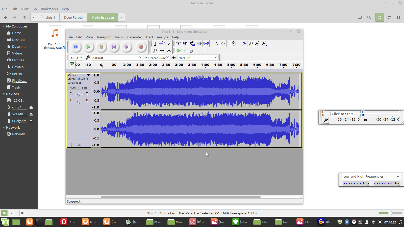Open the Generate menu
Image resolution: width=404 pixels, height=227 pixels.
click(x=134, y=37)
